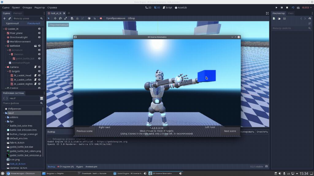Click the list-select tool icon in viewport toolbar
Screen dimensions: 314x176
[72, 18]
